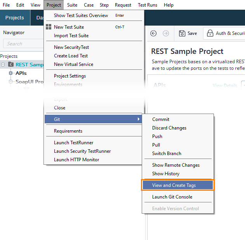Open Requirements menu item

[x=93, y=131]
